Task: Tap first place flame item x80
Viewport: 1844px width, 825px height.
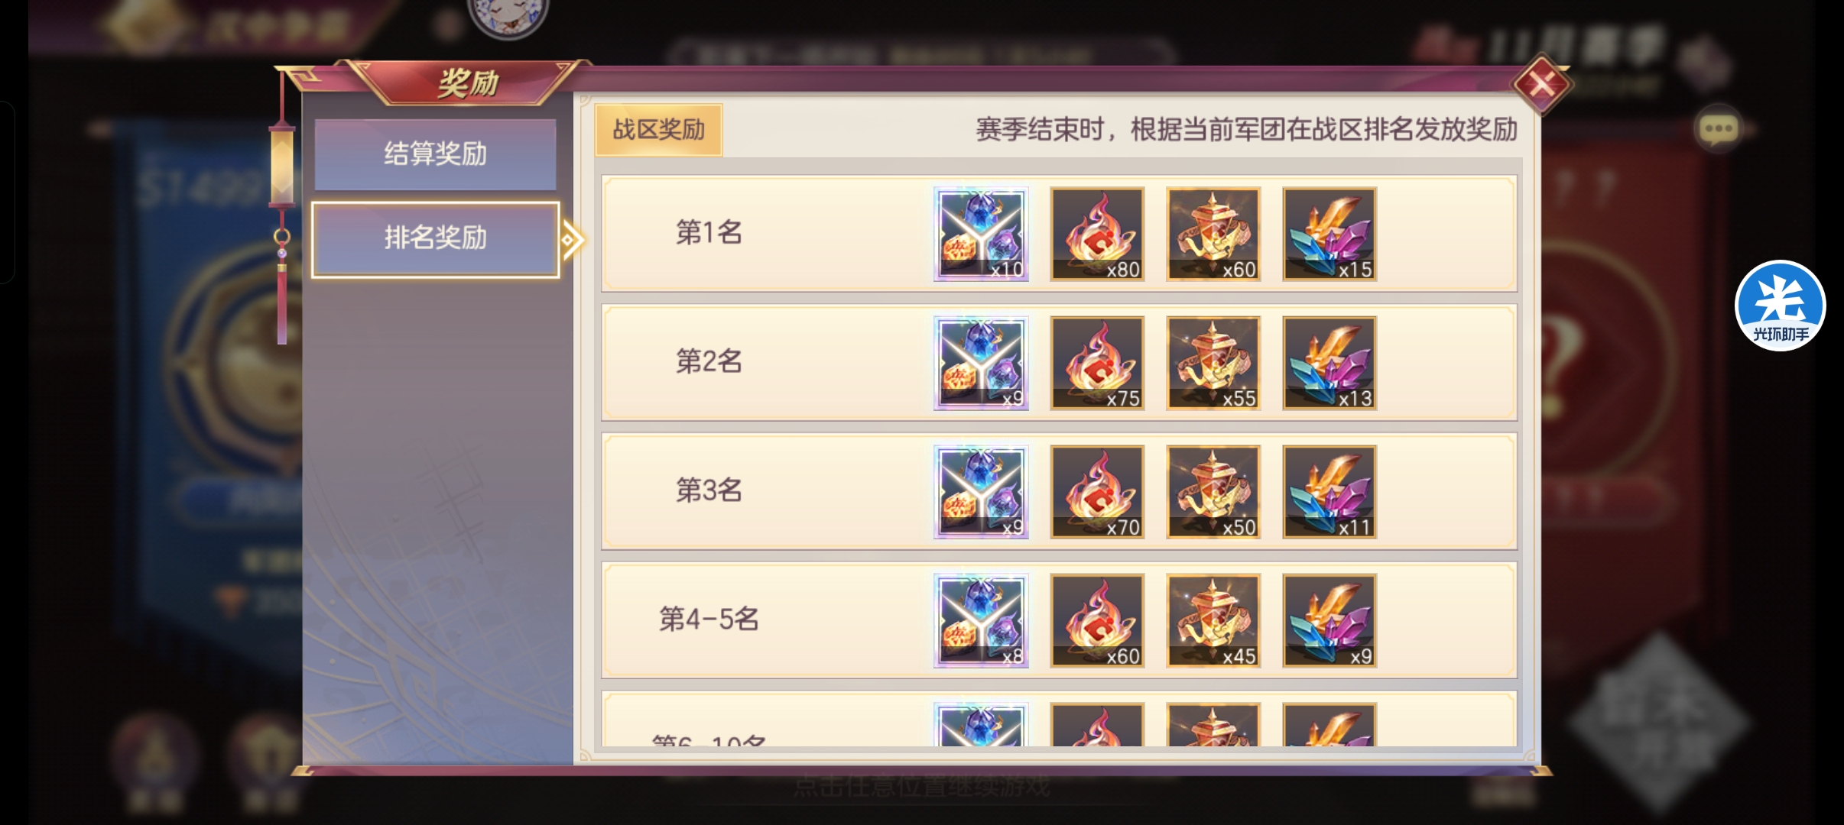Action: pos(1097,234)
